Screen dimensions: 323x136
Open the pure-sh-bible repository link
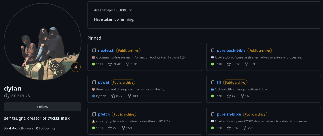pos(229,114)
